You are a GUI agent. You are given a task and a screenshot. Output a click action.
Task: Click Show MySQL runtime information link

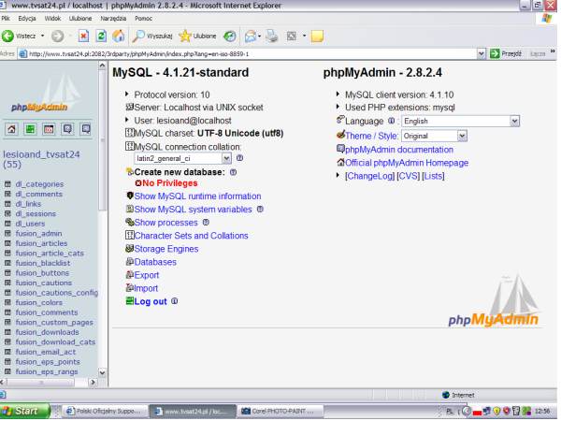coord(197,196)
